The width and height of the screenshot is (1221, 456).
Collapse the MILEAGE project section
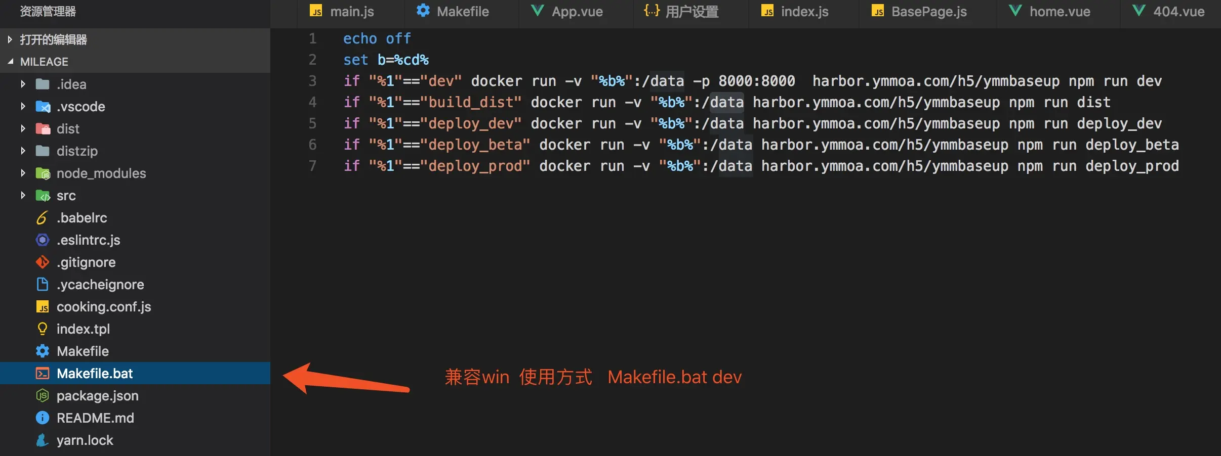coord(10,62)
